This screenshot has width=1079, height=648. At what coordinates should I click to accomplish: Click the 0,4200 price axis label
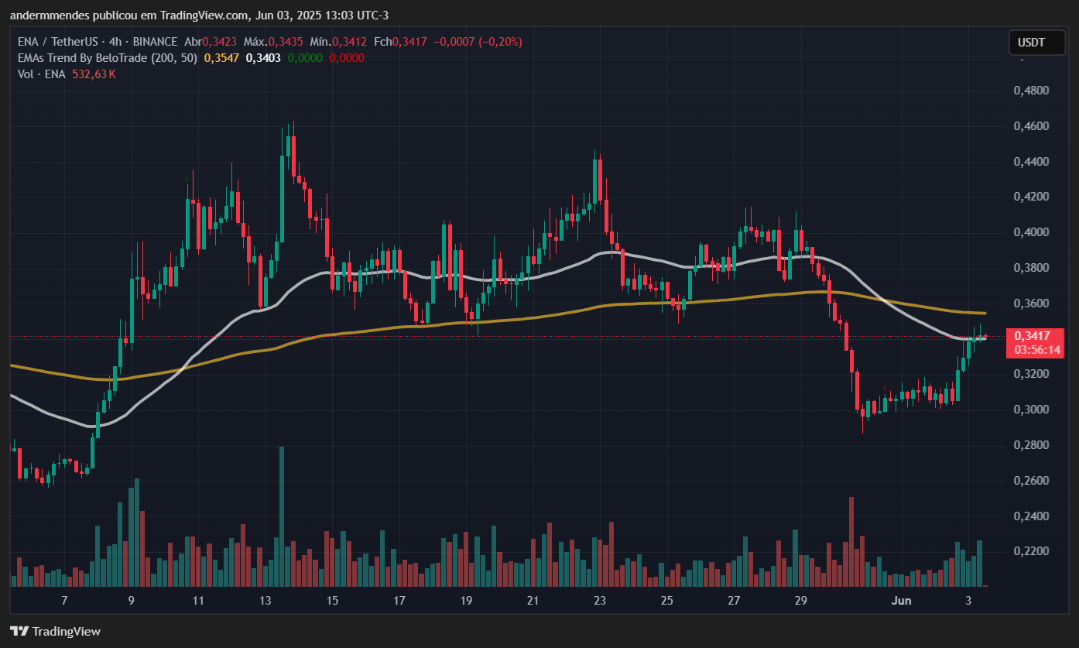(x=1031, y=197)
